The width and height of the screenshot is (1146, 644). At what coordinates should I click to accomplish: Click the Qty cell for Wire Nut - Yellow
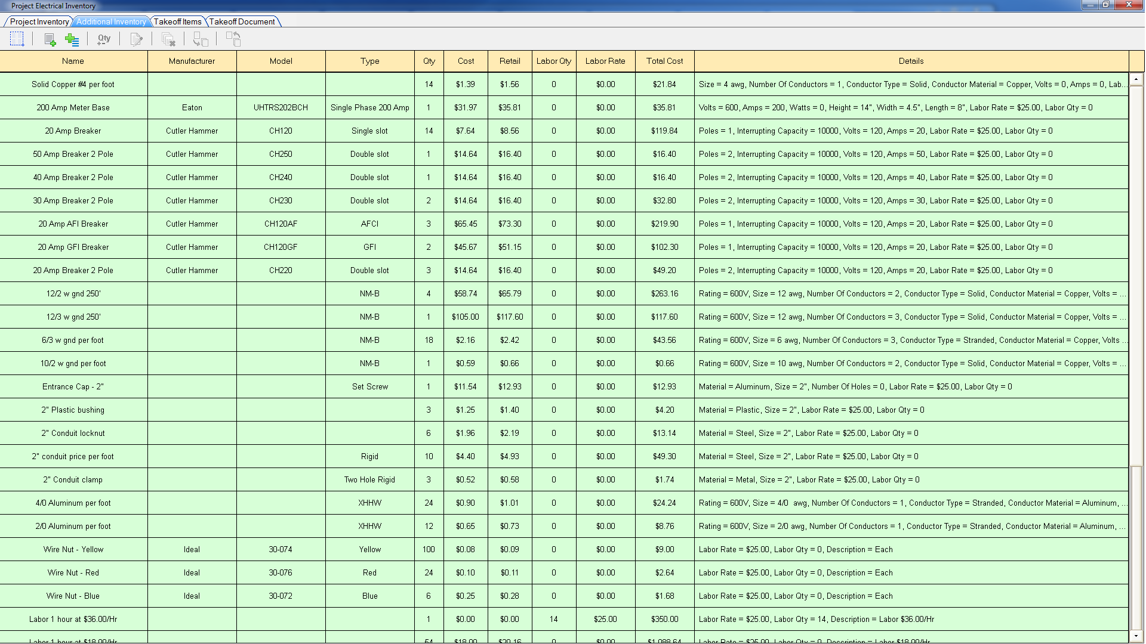[429, 550]
